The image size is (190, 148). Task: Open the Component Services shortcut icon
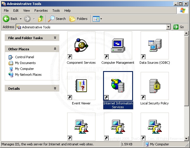[81, 45]
